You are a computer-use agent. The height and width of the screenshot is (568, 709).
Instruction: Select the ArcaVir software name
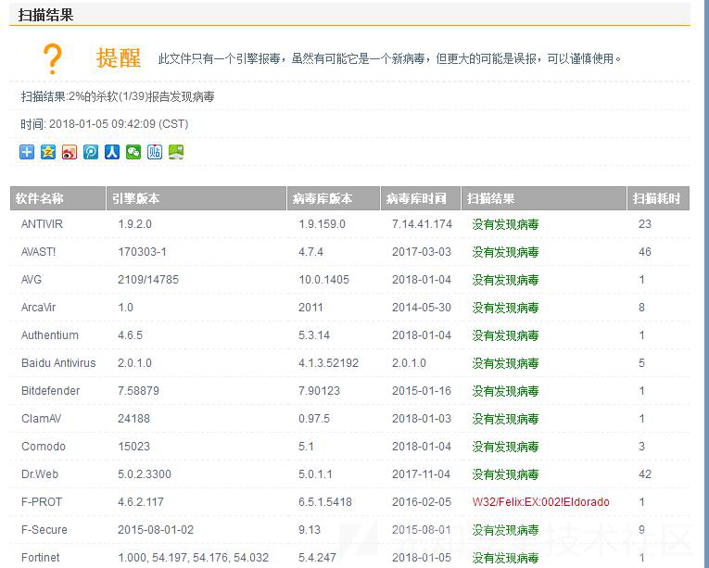tap(38, 308)
